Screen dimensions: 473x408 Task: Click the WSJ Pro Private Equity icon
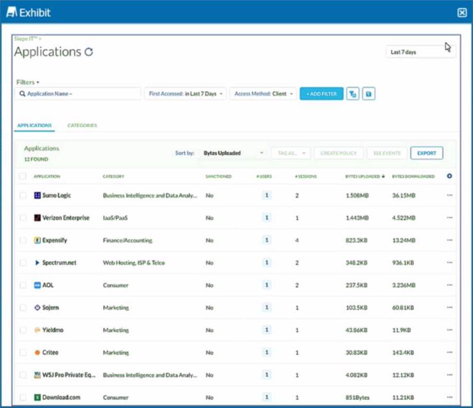tap(37, 375)
